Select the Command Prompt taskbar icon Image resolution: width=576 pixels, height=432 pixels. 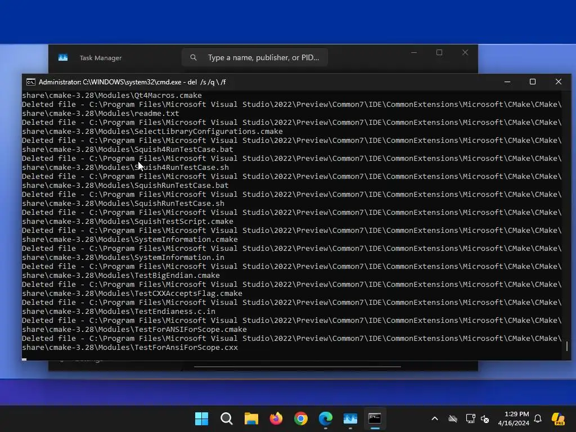(375, 418)
